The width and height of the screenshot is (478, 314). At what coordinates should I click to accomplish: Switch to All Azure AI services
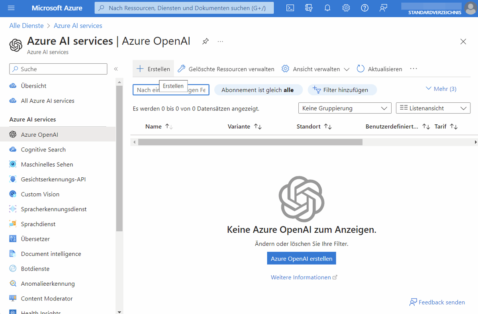[47, 101]
